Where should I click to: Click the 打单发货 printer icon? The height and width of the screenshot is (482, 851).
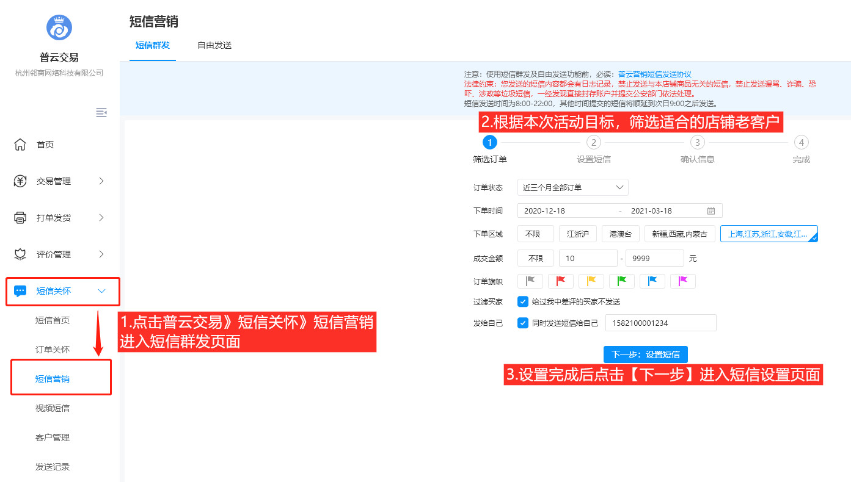(x=20, y=218)
